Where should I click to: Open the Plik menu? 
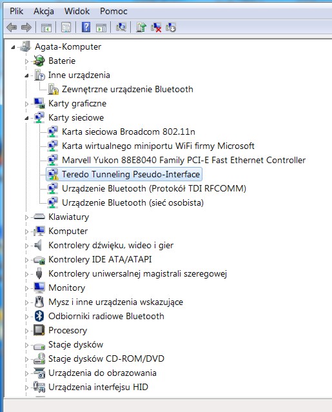16,11
